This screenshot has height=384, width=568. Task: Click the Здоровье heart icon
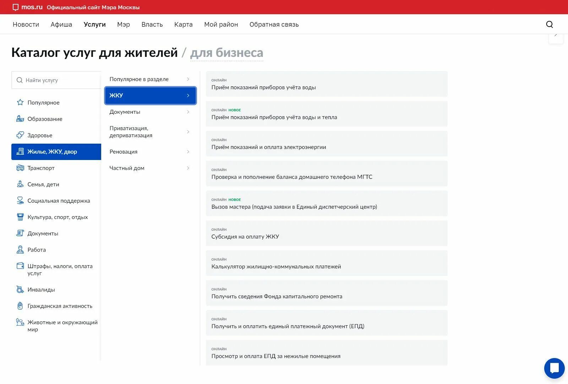point(20,135)
